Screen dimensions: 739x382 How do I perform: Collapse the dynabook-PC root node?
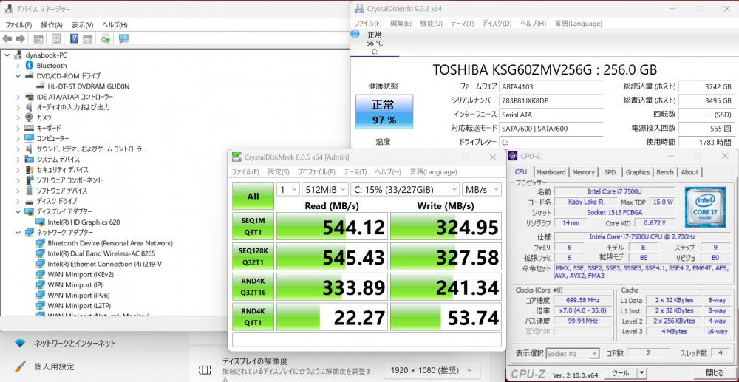pos(7,55)
